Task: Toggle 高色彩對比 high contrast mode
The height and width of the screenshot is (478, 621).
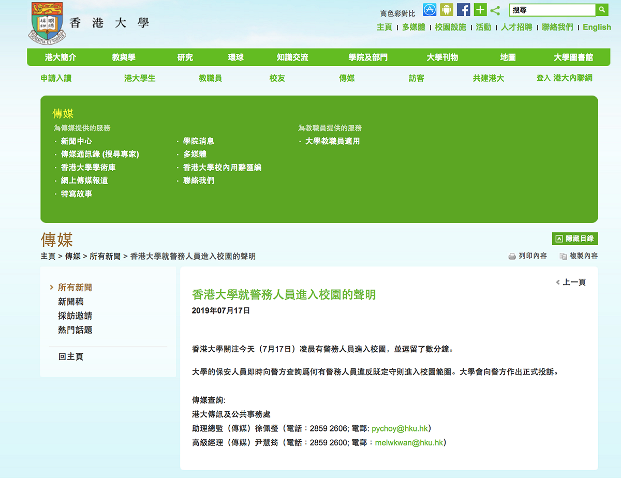Action: (x=397, y=13)
